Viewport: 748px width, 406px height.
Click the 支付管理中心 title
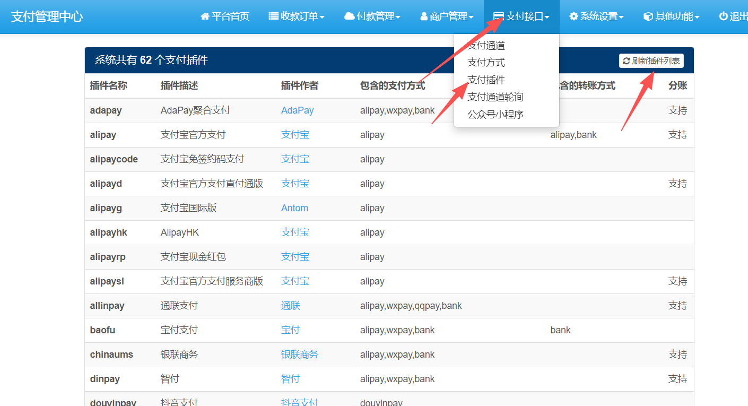(47, 16)
